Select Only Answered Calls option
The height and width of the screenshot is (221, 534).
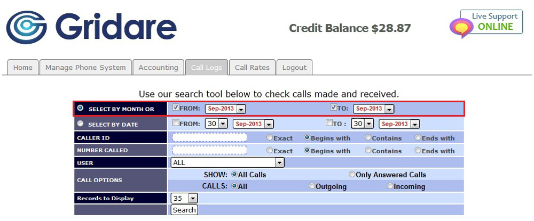coord(352,174)
